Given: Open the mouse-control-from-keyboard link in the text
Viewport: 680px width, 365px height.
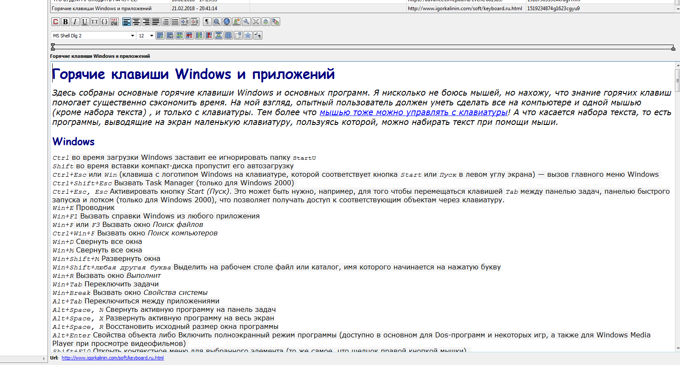Looking at the screenshot, I should point(414,112).
